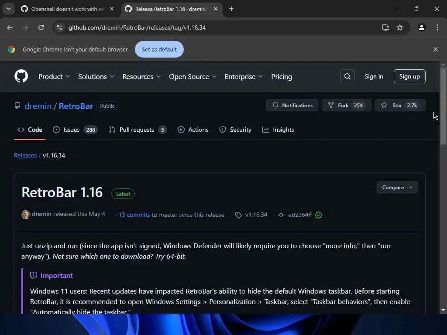This screenshot has width=447, height=335.
Task: Go to Releases breadcrumb link
Action: (x=25, y=155)
